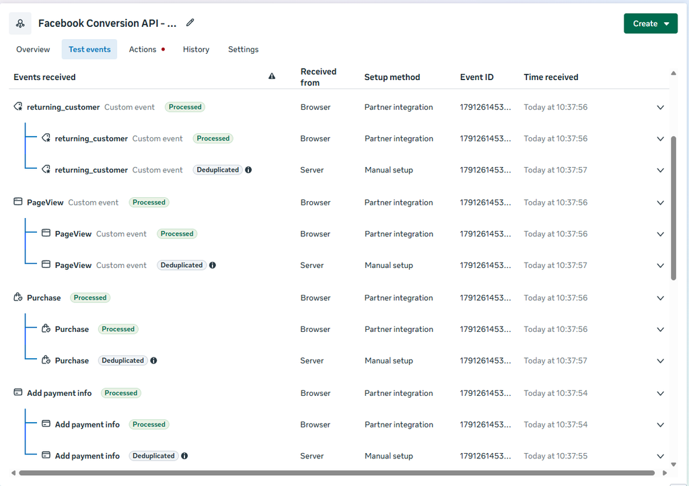The width and height of the screenshot is (689, 486).
Task: Click the Event ID column header
Action: tap(477, 77)
